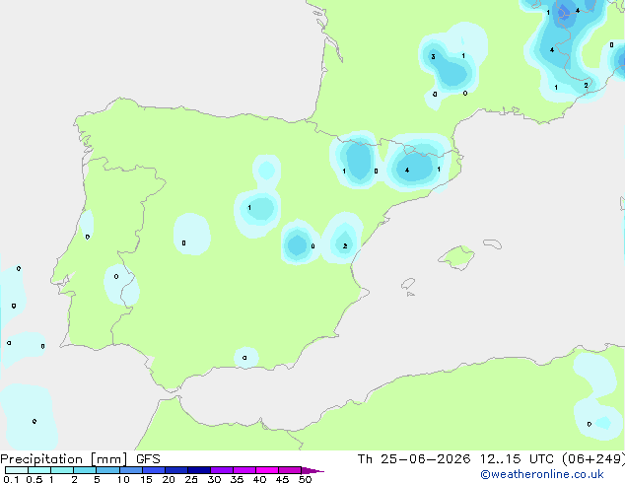Select the 45–50 mm legend color swatch
Image resolution: width=625 pixels, height=483 pixels.
pyautogui.click(x=290, y=470)
